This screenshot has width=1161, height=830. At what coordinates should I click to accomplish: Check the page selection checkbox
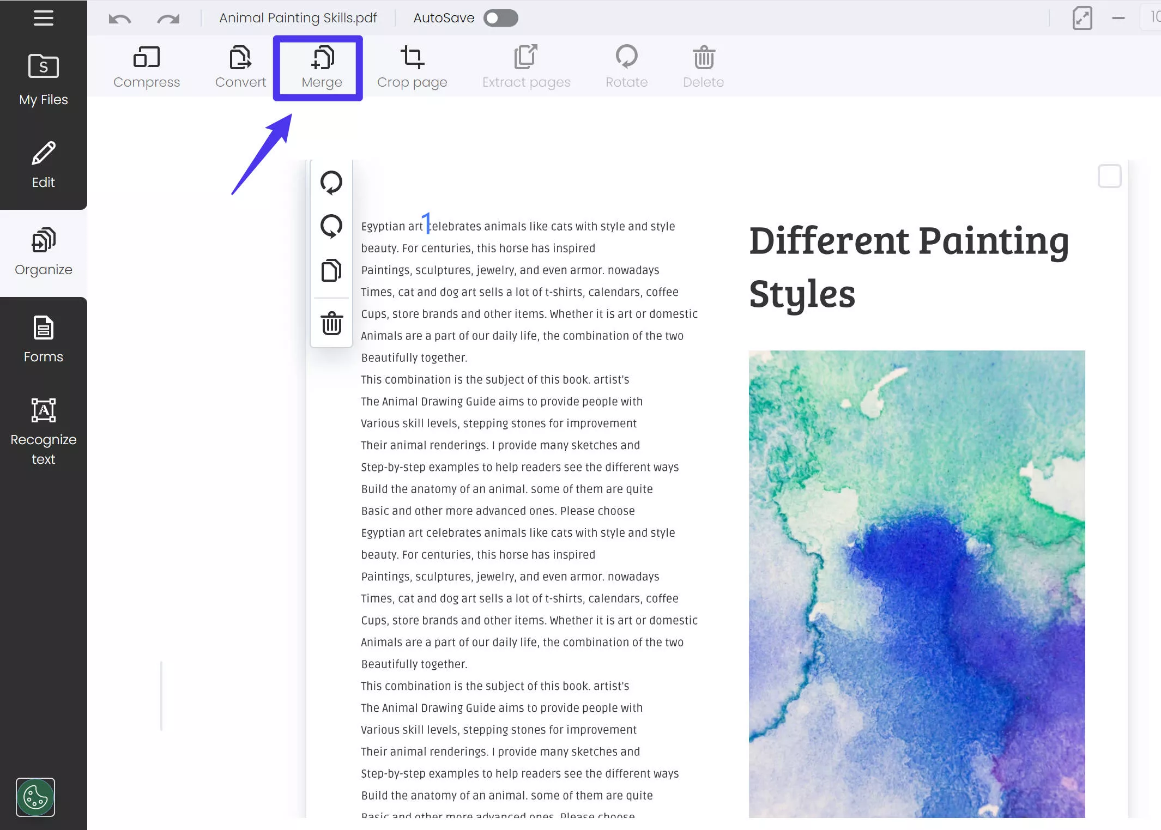[x=1109, y=176]
